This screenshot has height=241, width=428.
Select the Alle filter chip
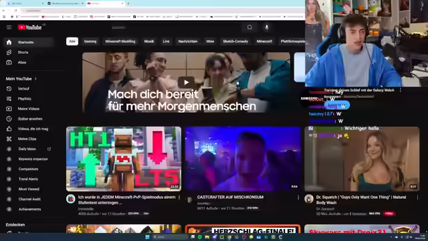coord(72,42)
